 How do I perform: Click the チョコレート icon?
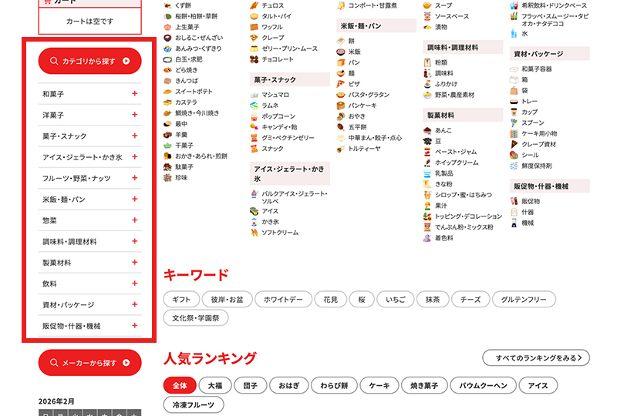(x=255, y=59)
